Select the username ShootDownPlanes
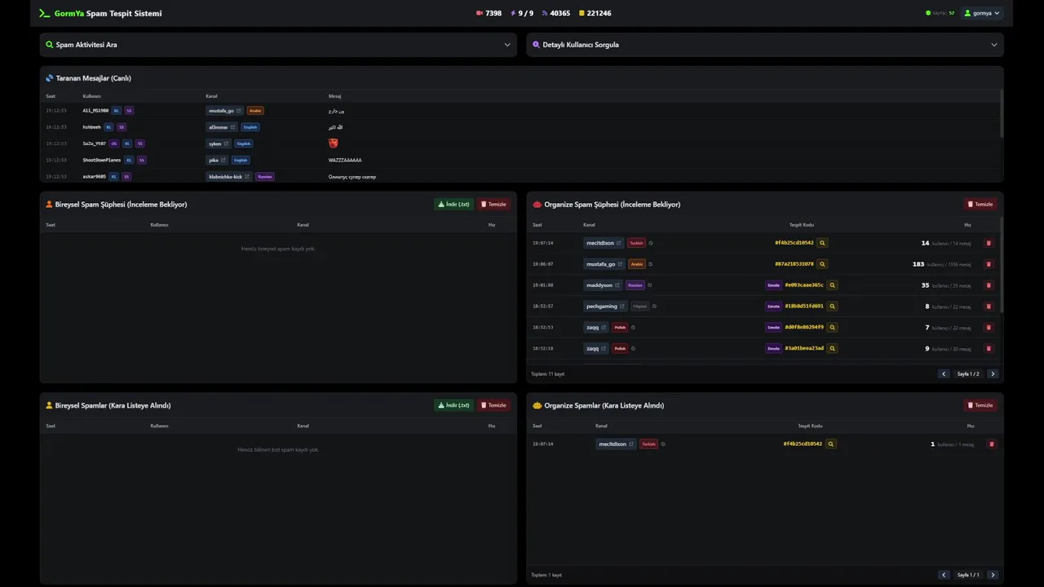Viewport: 1044px width, 587px height. point(102,160)
